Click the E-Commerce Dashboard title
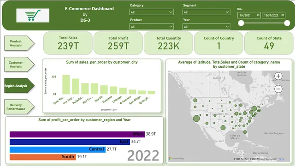Image resolution: width=295 pixels, height=166 pixels. (x=89, y=9)
